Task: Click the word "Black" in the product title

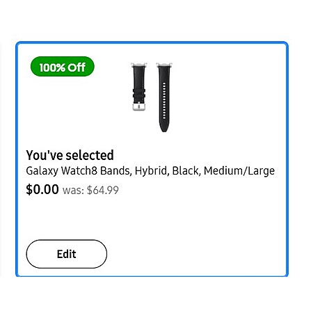Action: pos(186,171)
